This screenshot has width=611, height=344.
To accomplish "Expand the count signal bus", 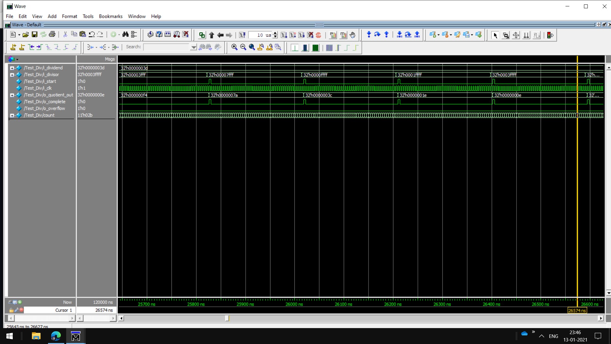I will click(x=12, y=115).
